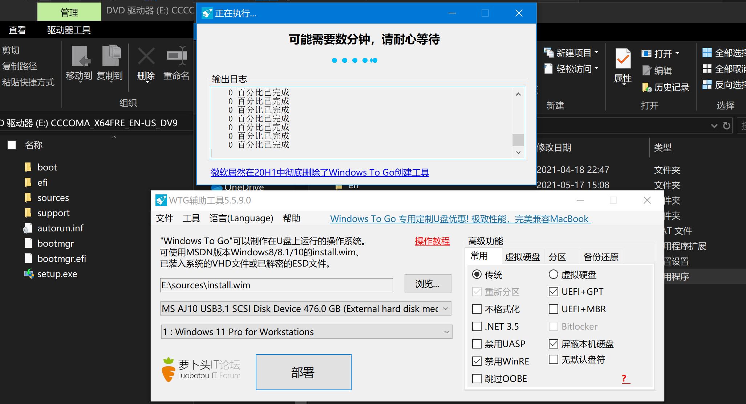Expand the 轻松访问 dropdown
The height and width of the screenshot is (404, 746).
point(597,69)
